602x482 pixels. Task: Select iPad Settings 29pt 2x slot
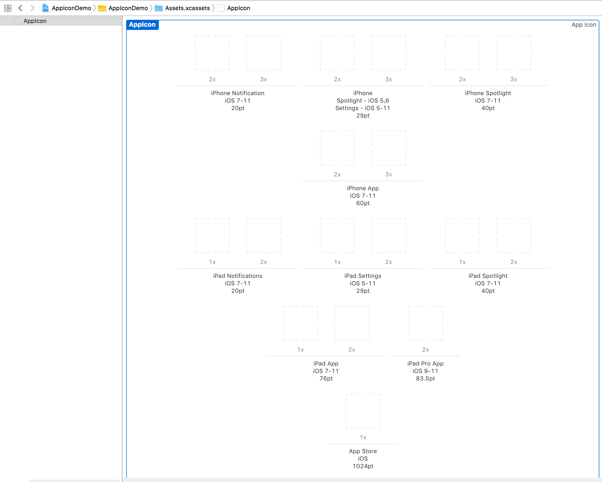click(389, 236)
